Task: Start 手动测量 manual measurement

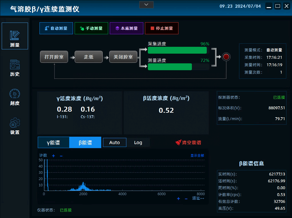Action: click(x=91, y=28)
